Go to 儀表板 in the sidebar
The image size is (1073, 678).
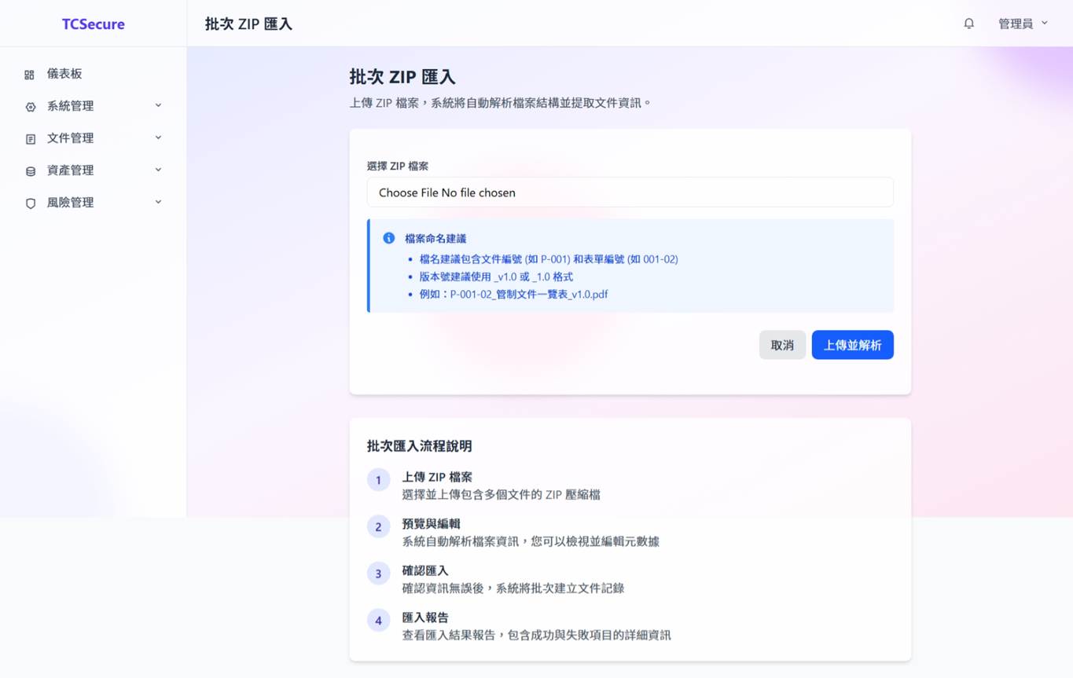[x=64, y=74]
